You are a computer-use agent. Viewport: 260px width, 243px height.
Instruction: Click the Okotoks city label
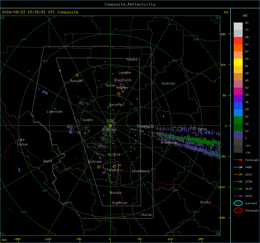click(116, 193)
